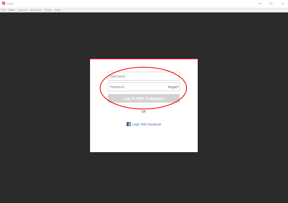This screenshot has width=288, height=203.
Task: Open the View menu
Action: [x=12, y=10]
